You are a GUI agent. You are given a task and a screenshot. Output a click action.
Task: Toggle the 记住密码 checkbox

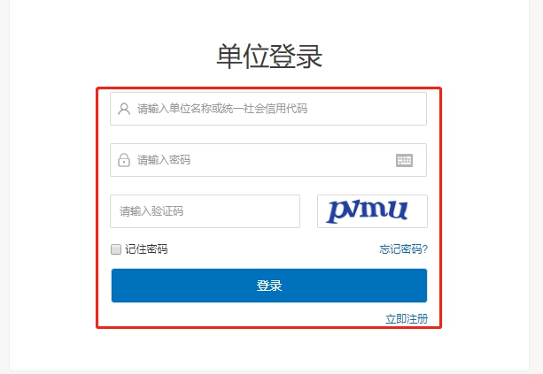[116, 249]
